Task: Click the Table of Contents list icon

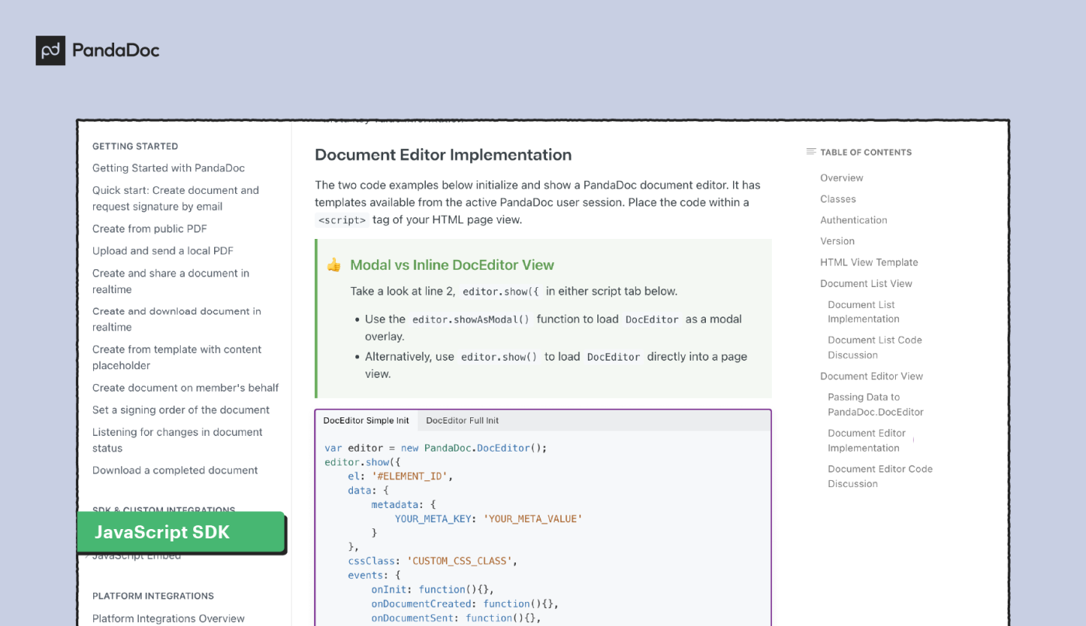Action: click(811, 152)
